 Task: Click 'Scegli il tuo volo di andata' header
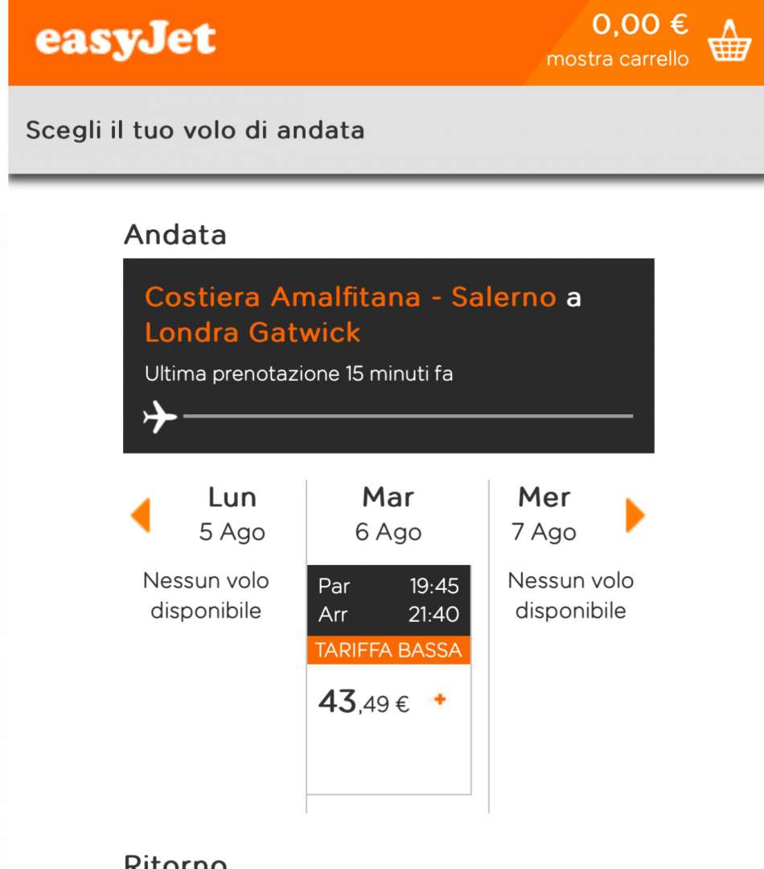pyautogui.click(x=195, y=131)
